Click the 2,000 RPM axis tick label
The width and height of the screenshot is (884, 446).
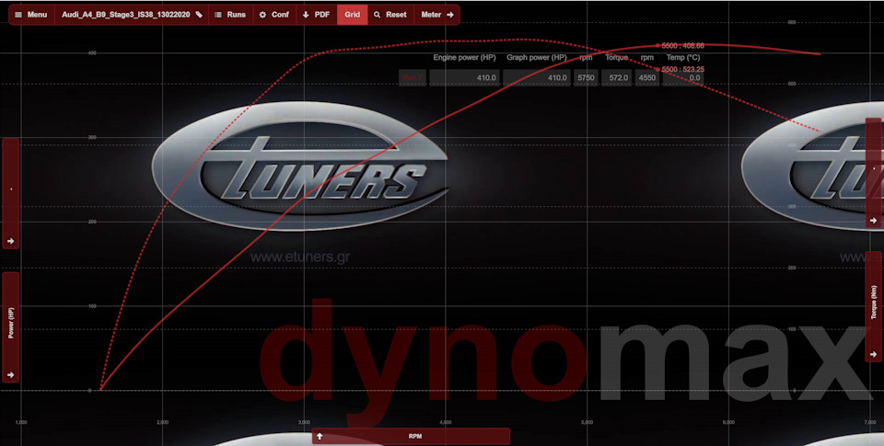(x=162, y=422)
